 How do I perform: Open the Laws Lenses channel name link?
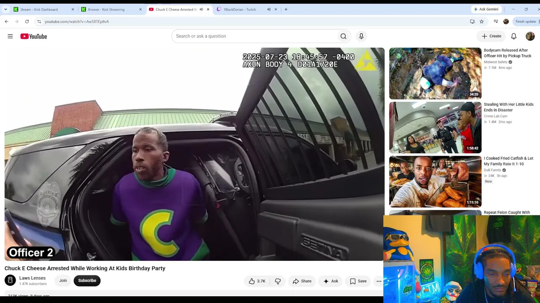(x=32, y=278)
